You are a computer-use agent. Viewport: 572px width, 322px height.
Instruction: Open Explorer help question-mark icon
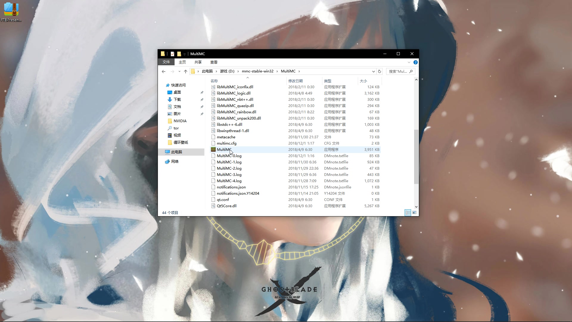point(415,62)
